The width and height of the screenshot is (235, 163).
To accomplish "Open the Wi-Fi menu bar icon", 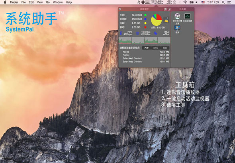I will pos(185,2).
